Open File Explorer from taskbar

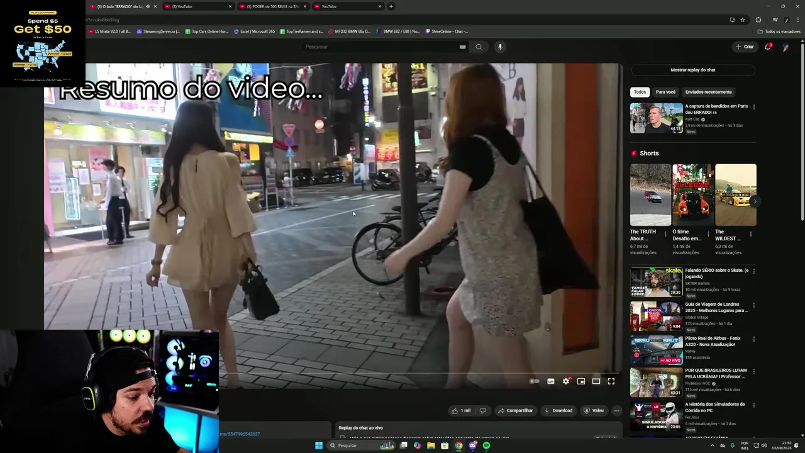click(431, 445)
